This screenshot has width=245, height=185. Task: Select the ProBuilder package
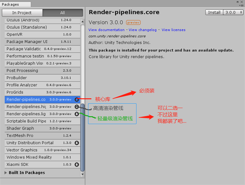click(x=42, y=78)
